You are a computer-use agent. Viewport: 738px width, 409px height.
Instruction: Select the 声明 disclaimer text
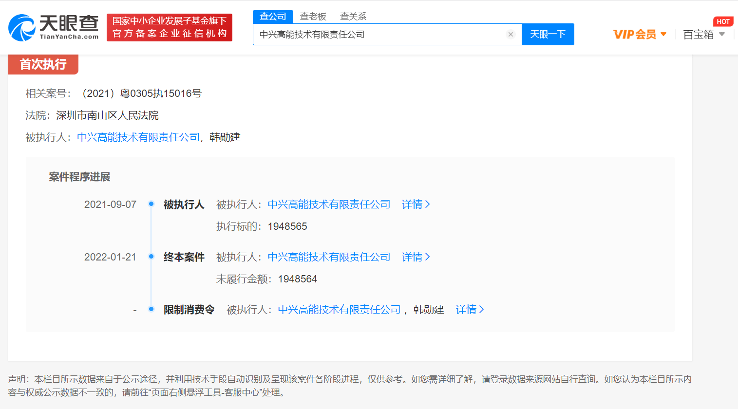(x=350, y=386)
